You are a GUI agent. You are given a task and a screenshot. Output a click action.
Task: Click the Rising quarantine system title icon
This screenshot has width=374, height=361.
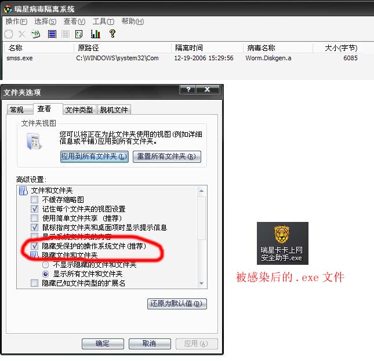8,9
